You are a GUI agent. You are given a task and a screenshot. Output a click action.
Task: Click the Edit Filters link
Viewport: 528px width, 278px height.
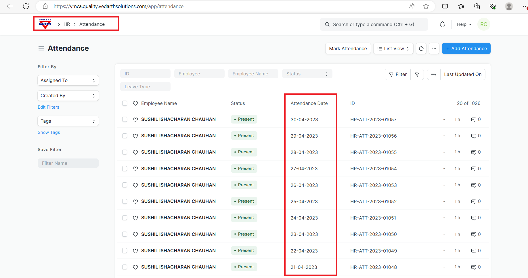[x=48, y=107]
